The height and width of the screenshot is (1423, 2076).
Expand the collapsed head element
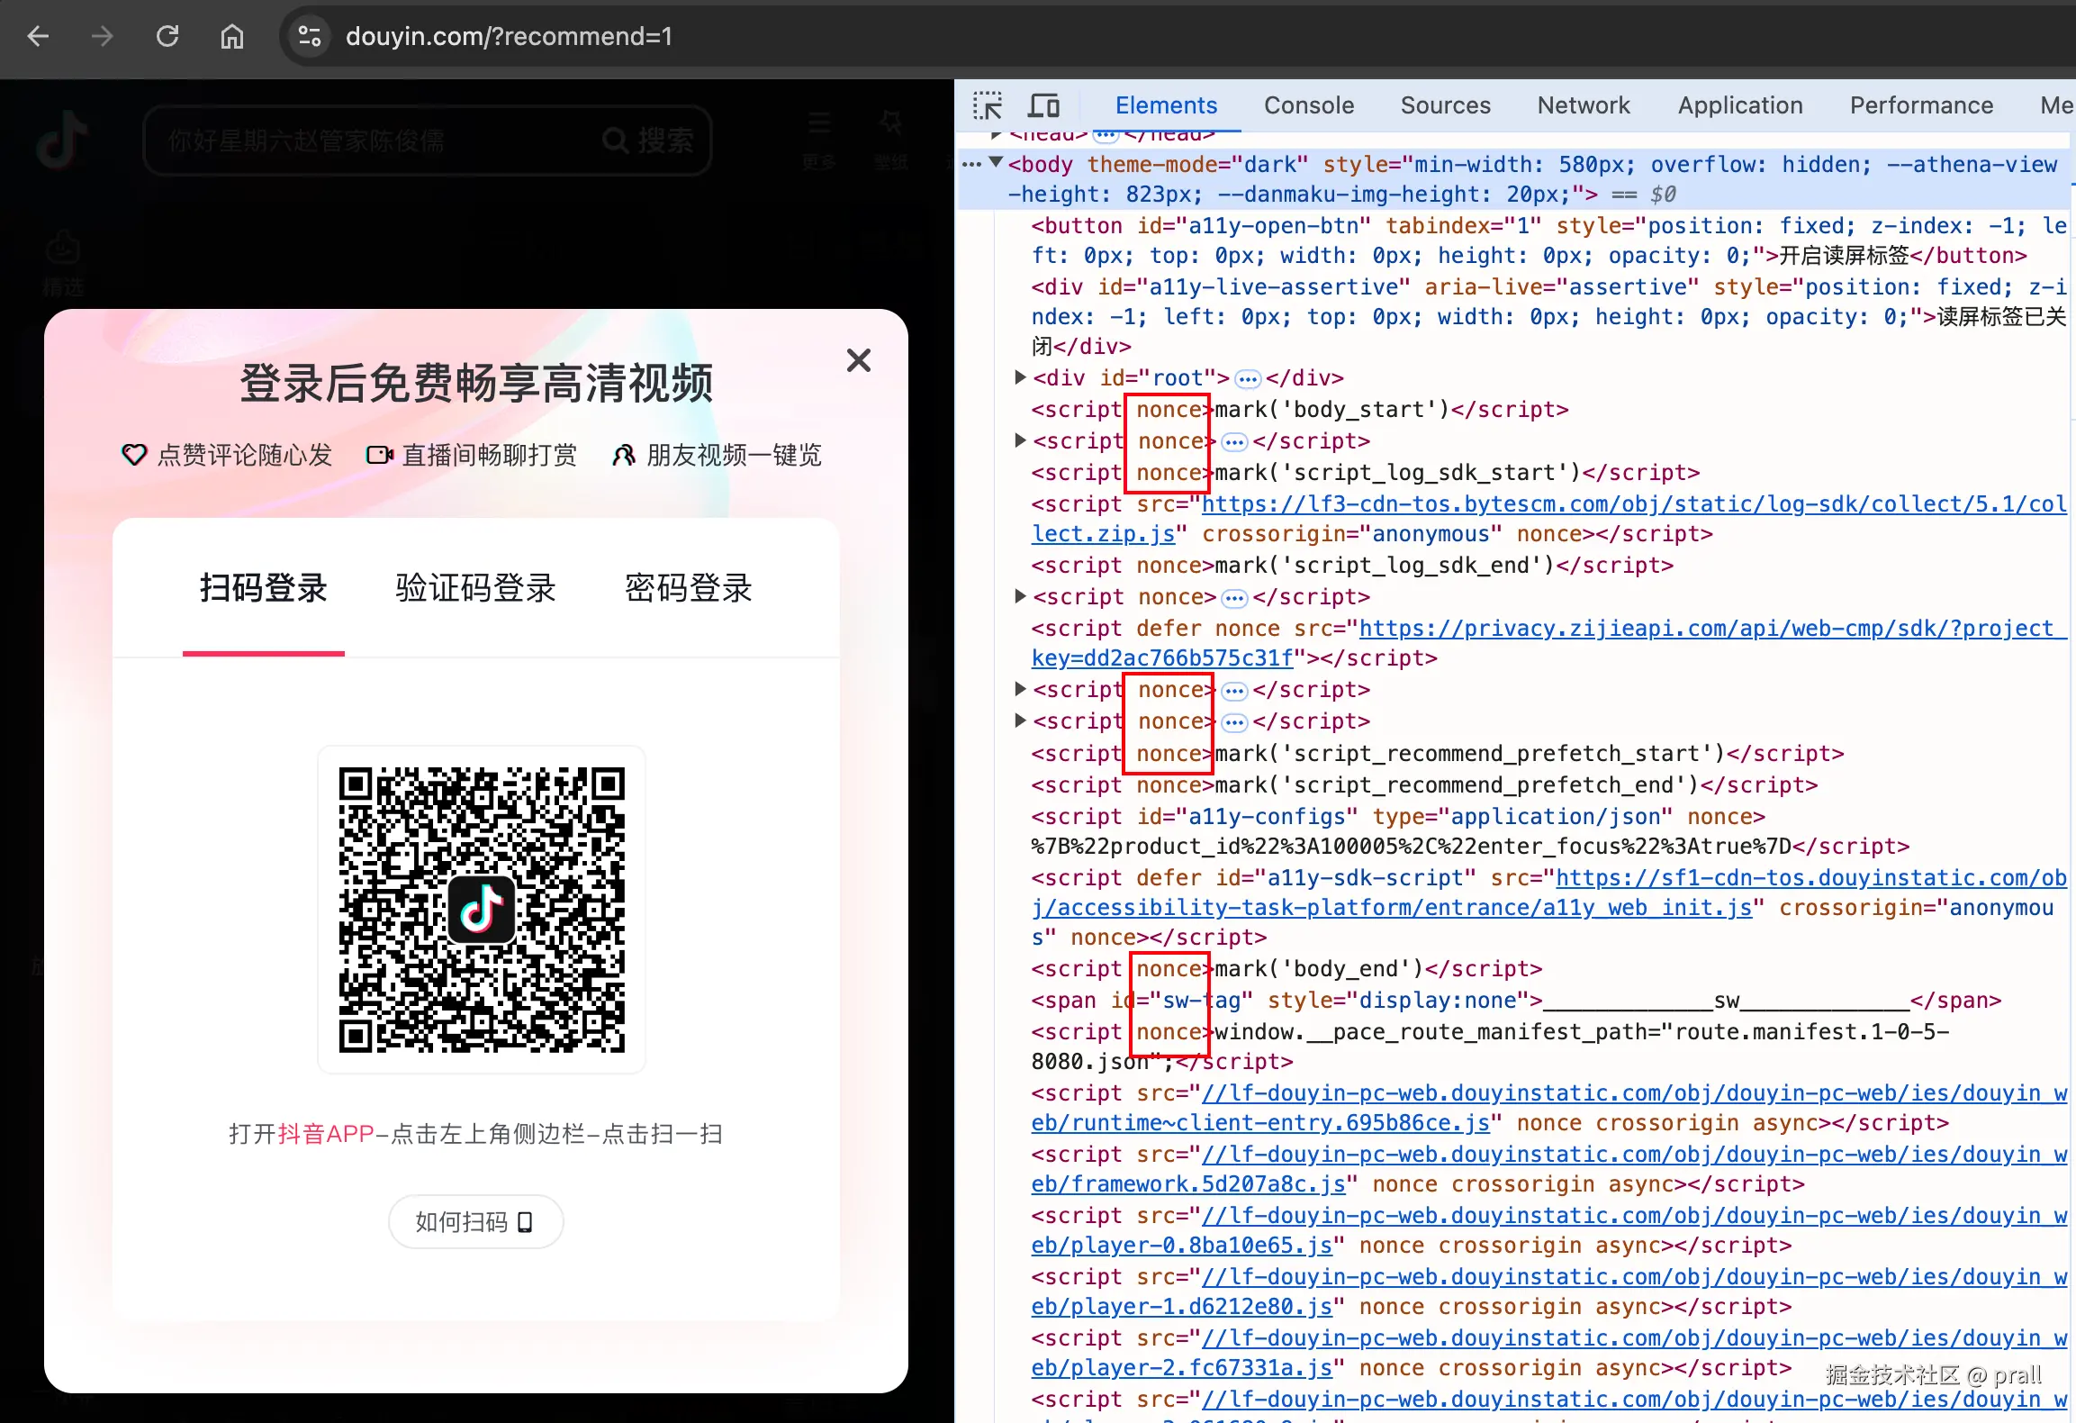click(996, 135)
